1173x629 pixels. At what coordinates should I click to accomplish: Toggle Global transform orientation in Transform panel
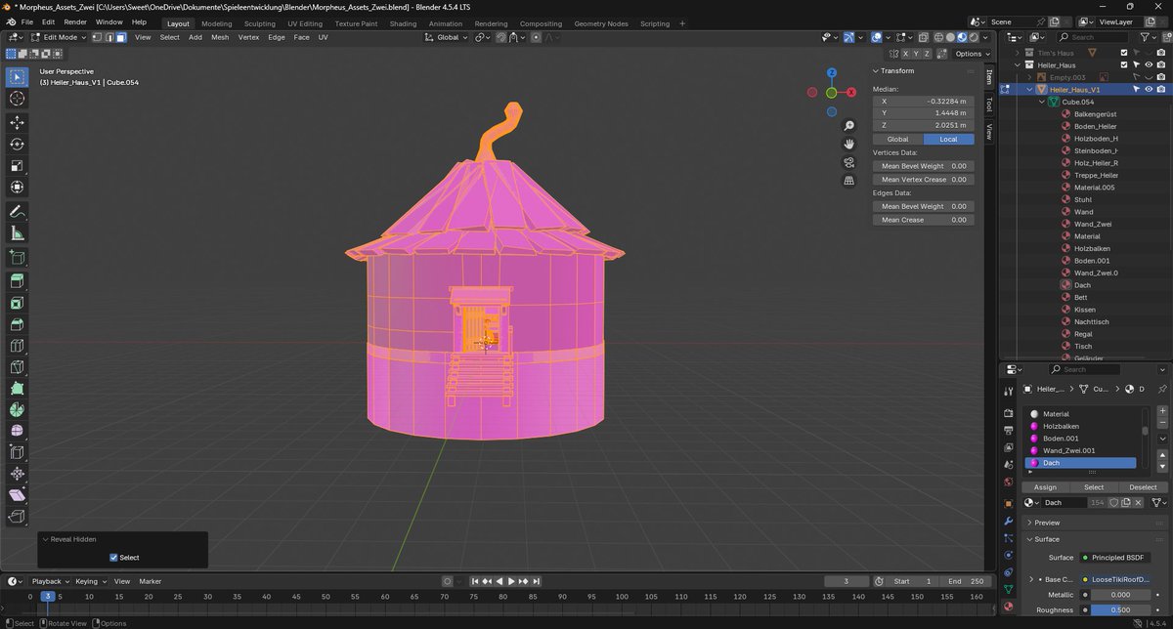tap(897, 139)
